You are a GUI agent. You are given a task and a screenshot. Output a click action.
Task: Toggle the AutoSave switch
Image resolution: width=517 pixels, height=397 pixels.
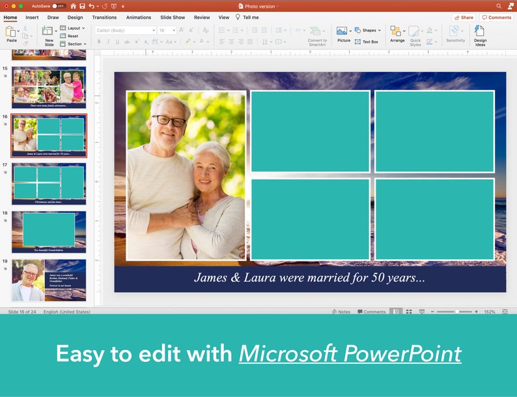(59, 6)
